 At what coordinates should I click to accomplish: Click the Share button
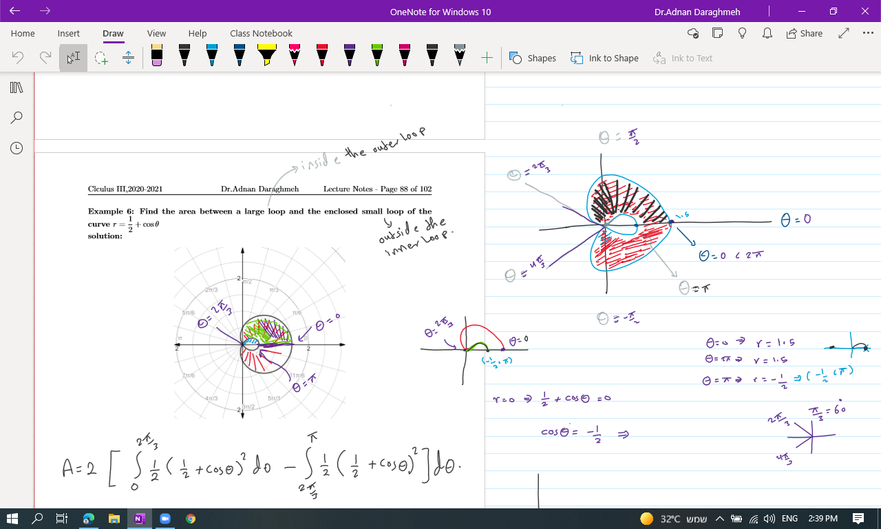(x=803, y=33)
